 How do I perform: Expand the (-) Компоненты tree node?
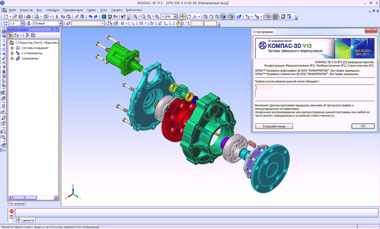[12, 53]
